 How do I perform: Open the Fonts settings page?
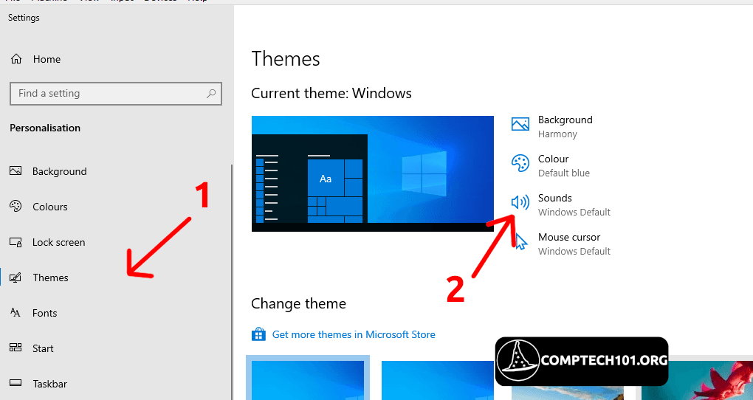(34, 313)
